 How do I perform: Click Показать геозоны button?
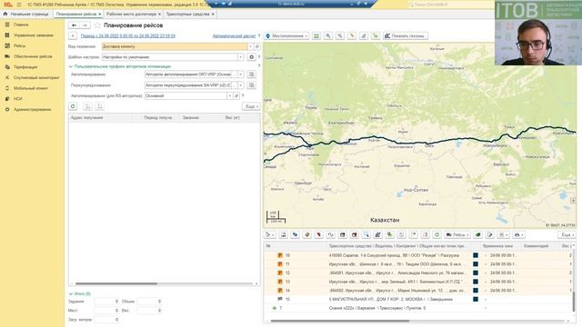[x=405, y=36]
